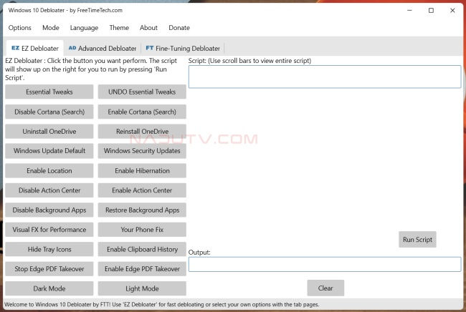Close the Windows 10 Debloater window
This screenshot has height=312, width=466.
452,11
